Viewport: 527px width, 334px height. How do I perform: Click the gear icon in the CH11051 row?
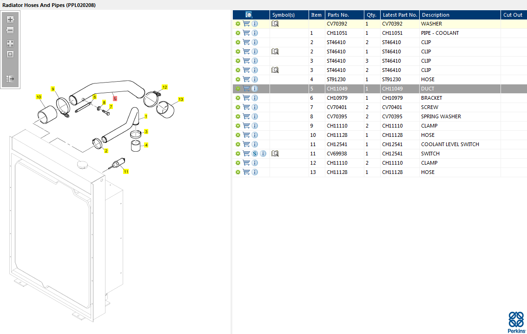click(238, 33)
